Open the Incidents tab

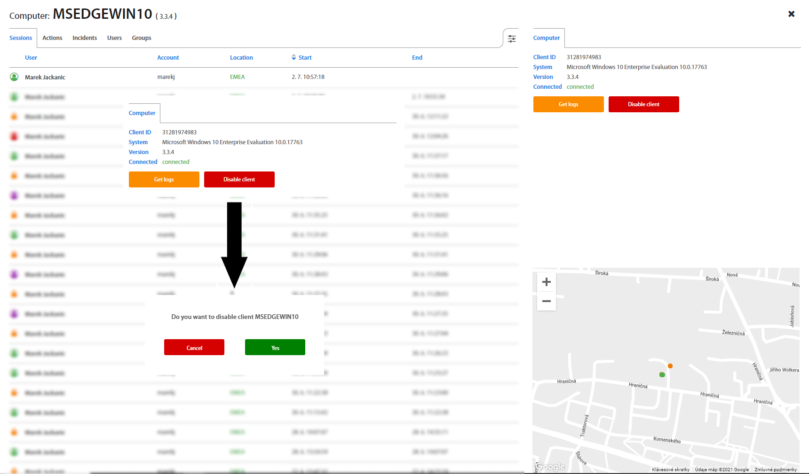[85, 38]
